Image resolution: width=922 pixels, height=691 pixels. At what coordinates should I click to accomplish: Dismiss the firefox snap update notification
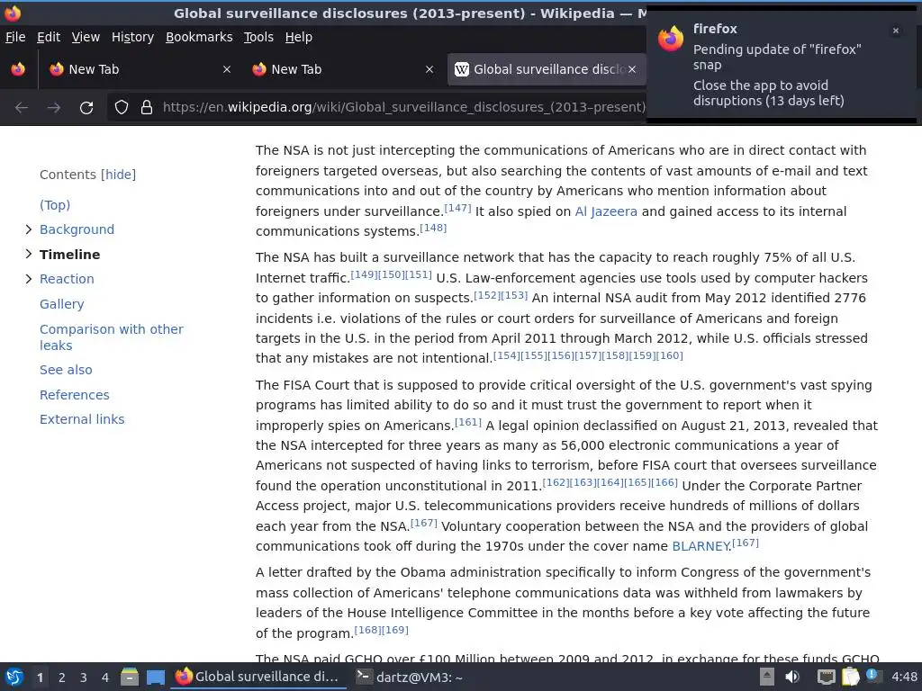pyautogui.click(x=896, y=31)
